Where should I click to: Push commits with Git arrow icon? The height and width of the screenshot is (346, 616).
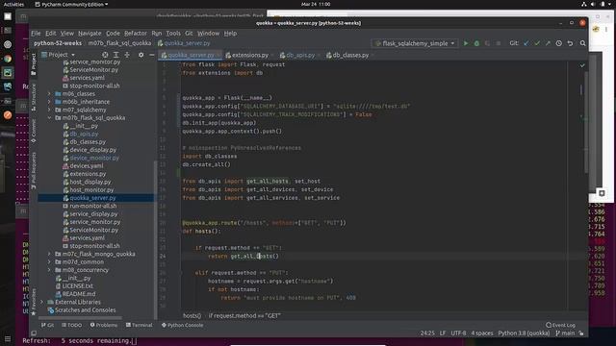(x=548, y=43)
